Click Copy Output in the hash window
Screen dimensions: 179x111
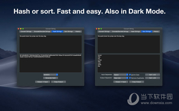(x=58, y=82)
